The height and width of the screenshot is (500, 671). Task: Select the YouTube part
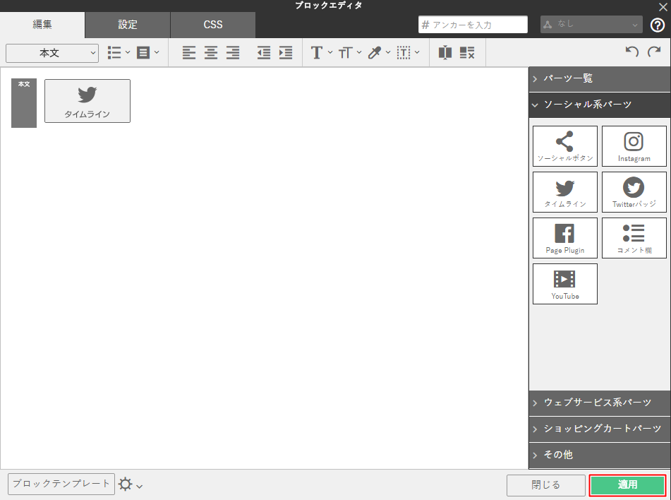pos(565,284)
